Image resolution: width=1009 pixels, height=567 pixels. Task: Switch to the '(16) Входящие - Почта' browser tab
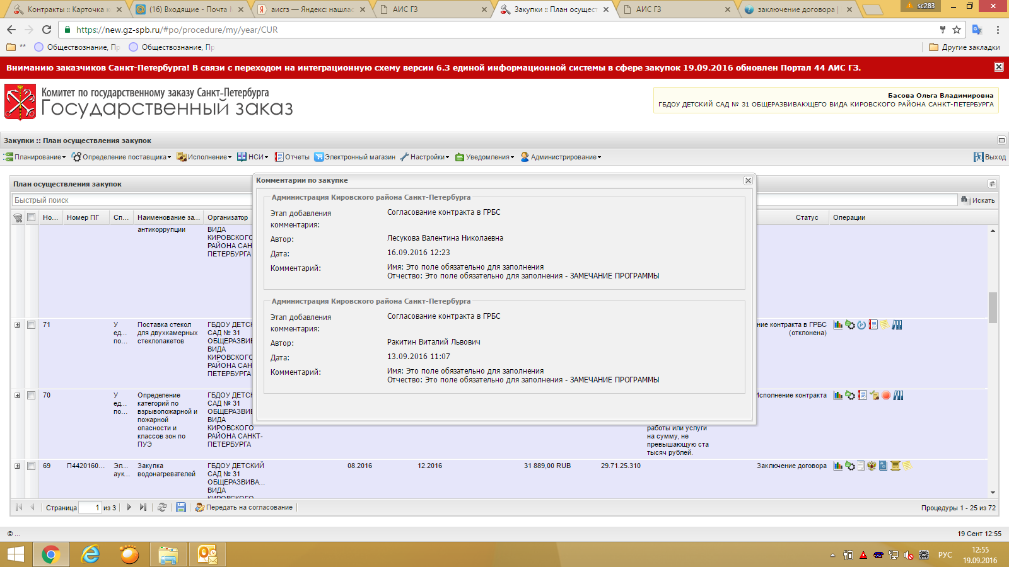[x=187, y=9]
